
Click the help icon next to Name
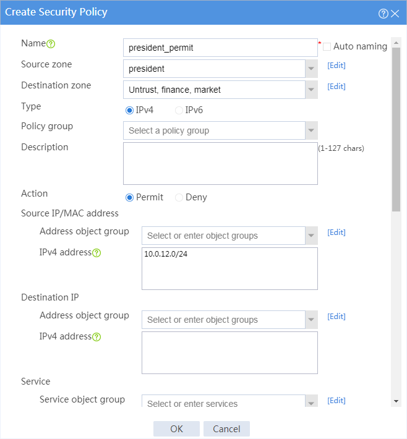pyautogui.click(x=51, y=44)
